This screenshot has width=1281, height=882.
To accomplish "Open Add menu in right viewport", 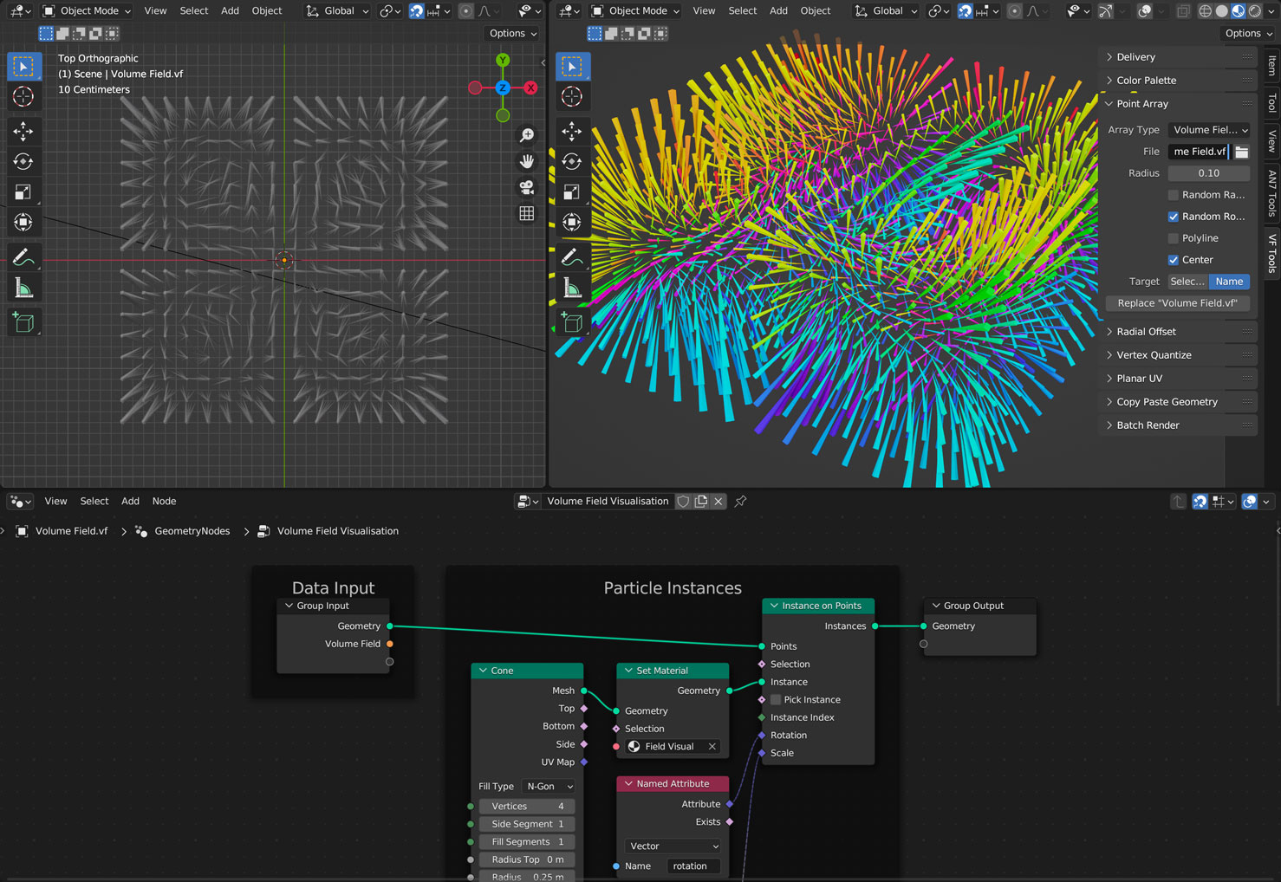I will 778,11.
